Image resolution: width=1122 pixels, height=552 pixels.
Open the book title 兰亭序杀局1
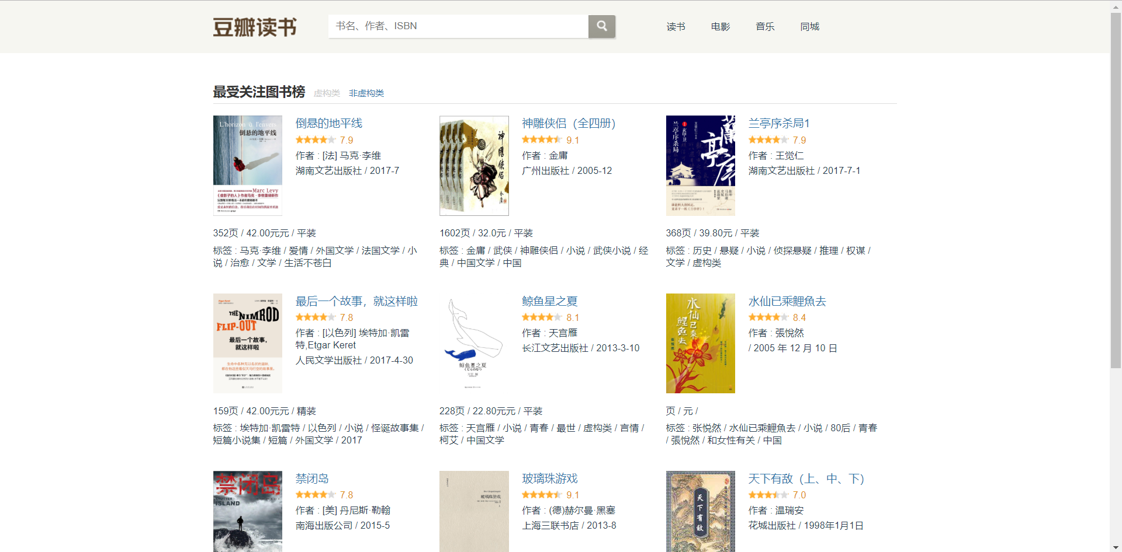point(779,123)
